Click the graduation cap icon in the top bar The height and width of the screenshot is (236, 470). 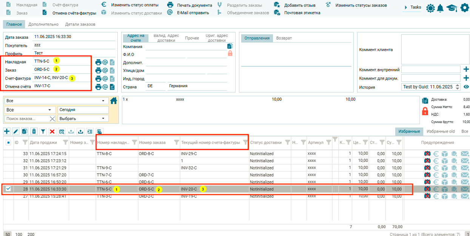pyautogui.click(x=452, y=8)
